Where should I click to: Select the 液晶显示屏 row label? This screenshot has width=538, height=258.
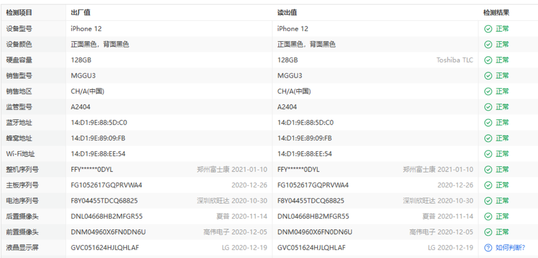[x=22, y=248]
